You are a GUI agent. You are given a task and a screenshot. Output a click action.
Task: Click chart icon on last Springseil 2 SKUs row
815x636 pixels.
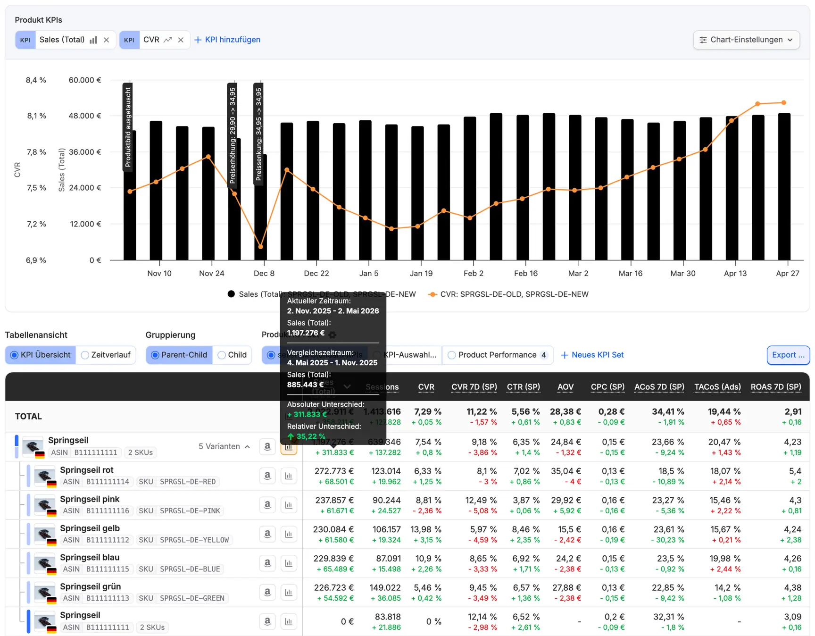coord(289,621)
